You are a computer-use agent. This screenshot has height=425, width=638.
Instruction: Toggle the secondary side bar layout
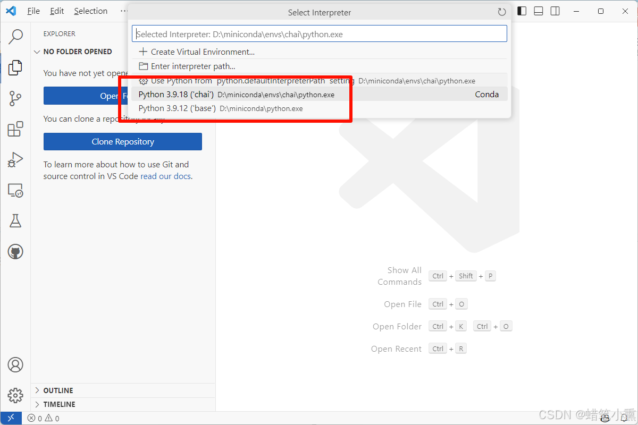(555, 11)
